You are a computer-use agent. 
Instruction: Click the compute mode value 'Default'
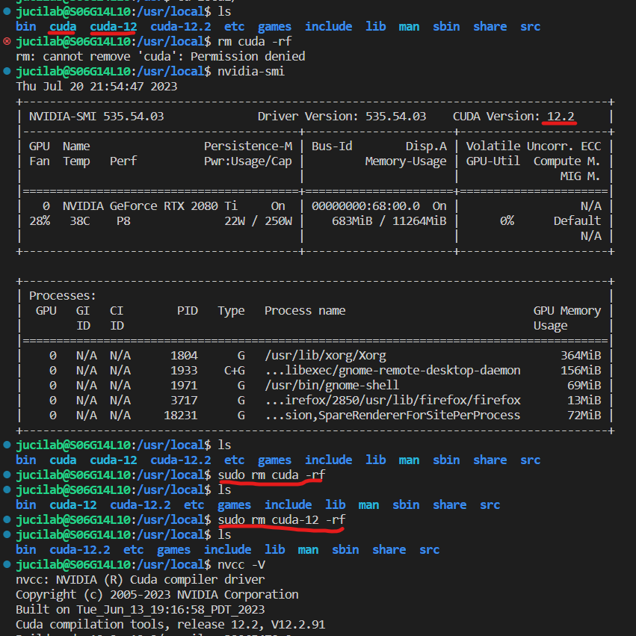577,221
